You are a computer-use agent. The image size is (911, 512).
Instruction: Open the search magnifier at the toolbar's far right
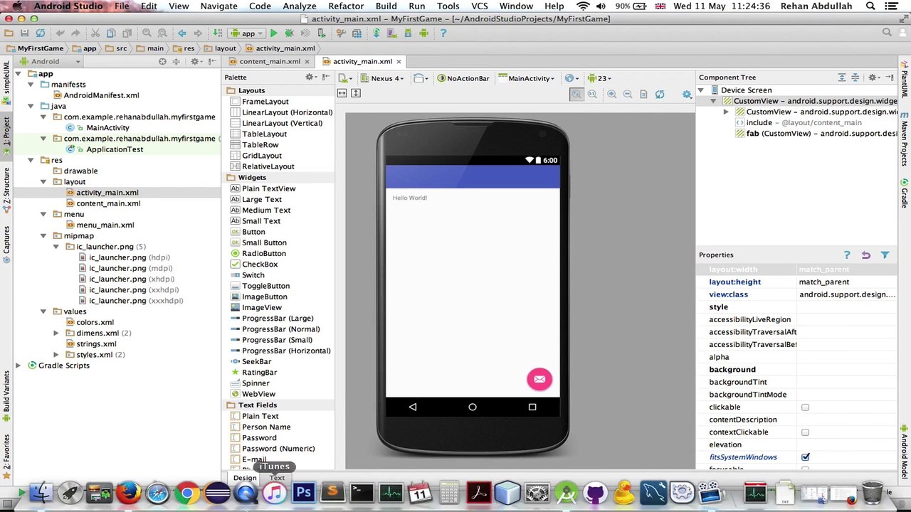click(x=887, y=33)
